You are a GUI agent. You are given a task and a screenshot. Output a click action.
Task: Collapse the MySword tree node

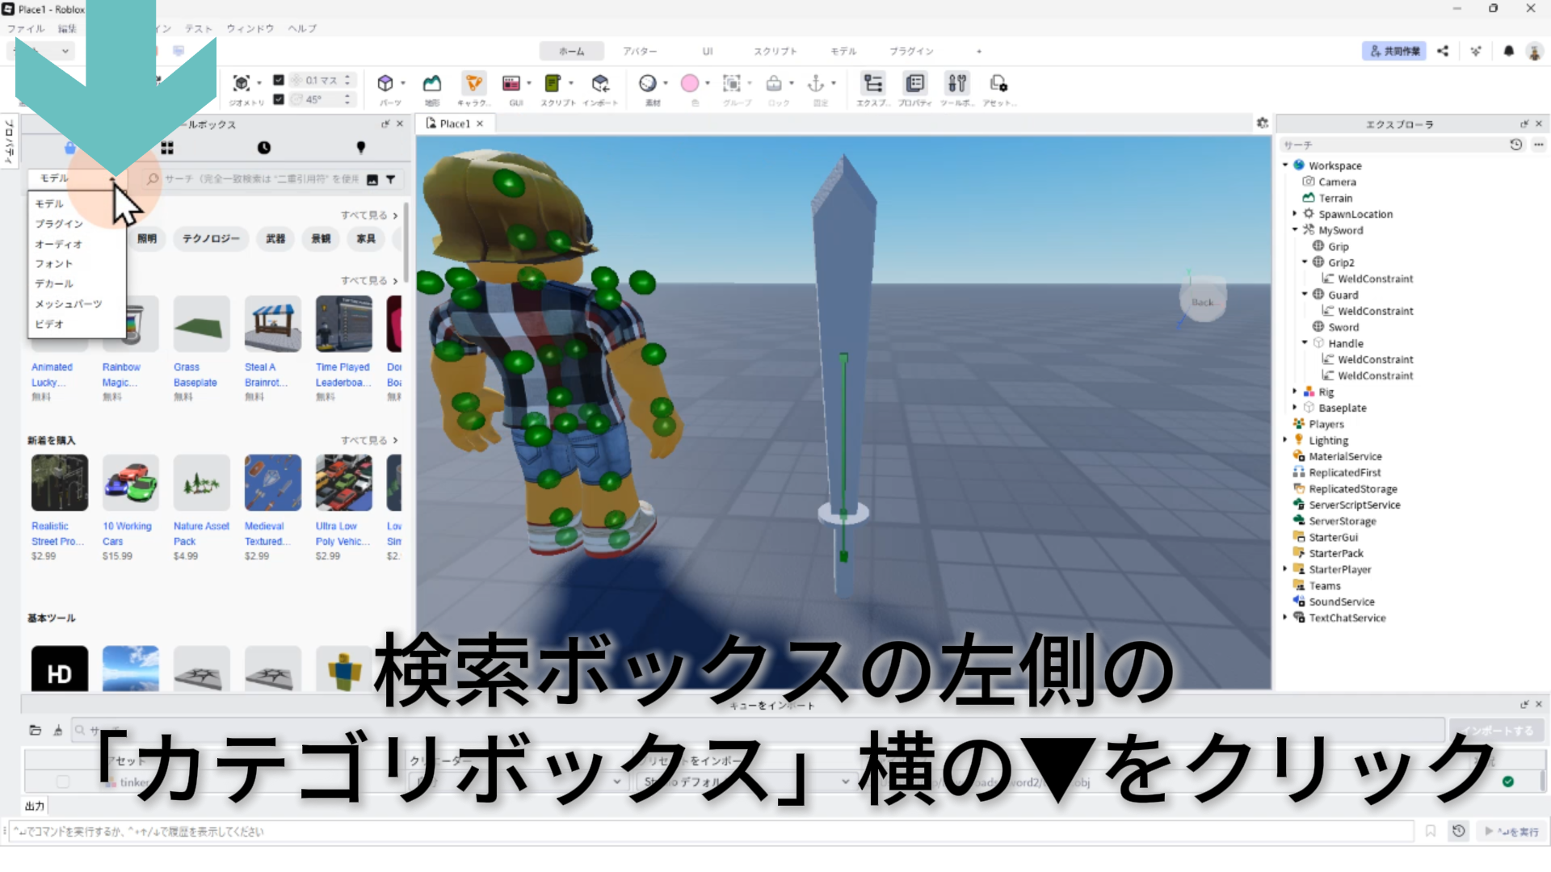[x=1295, y=230]
